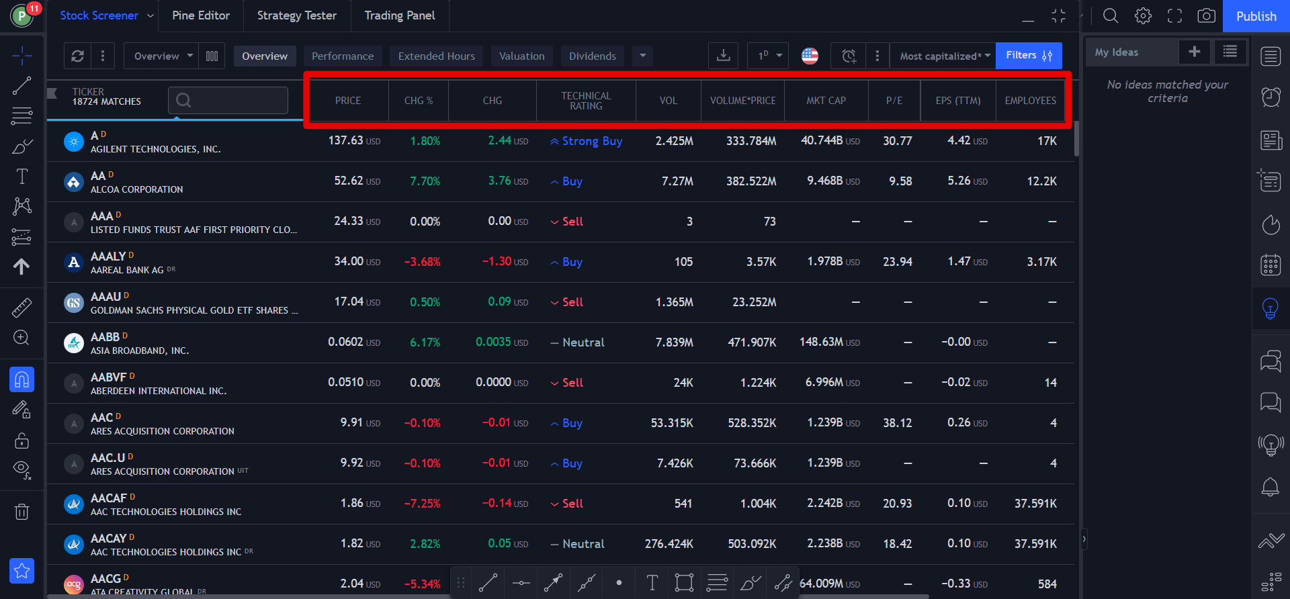Collapse the right sidebar panel arrow

point(1083,539)
